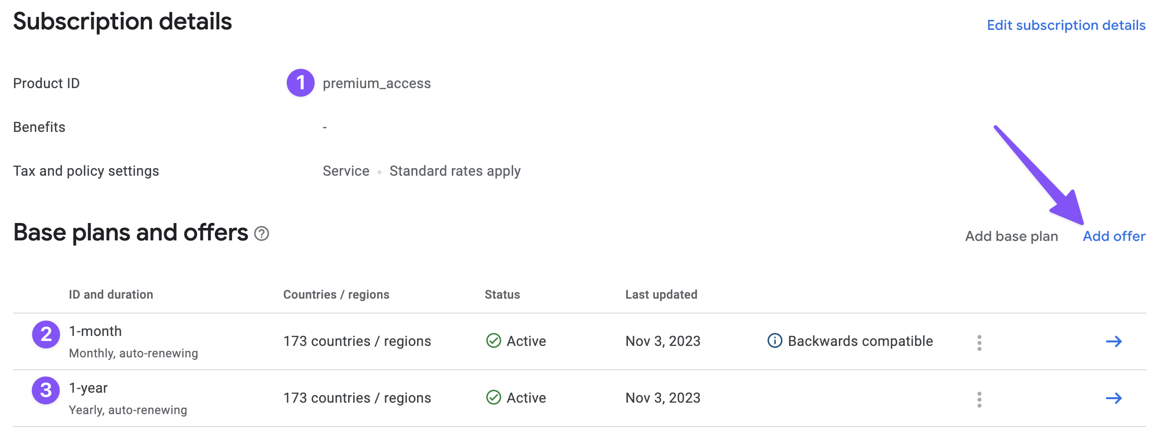Click the Status column header
1169x438 pixels.
click(x=502, y=295)
